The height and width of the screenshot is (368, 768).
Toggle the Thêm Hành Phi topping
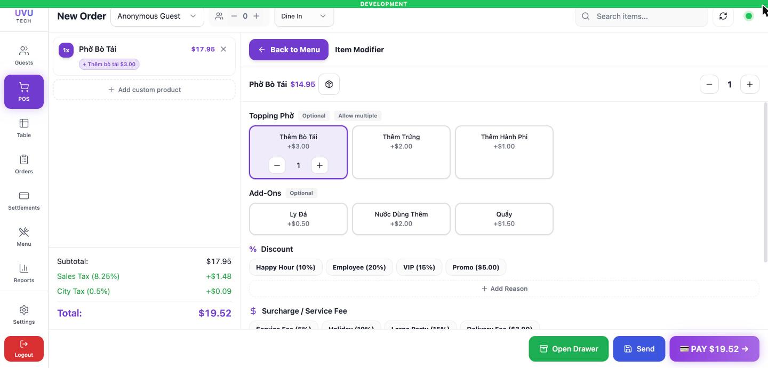point(504,152)
